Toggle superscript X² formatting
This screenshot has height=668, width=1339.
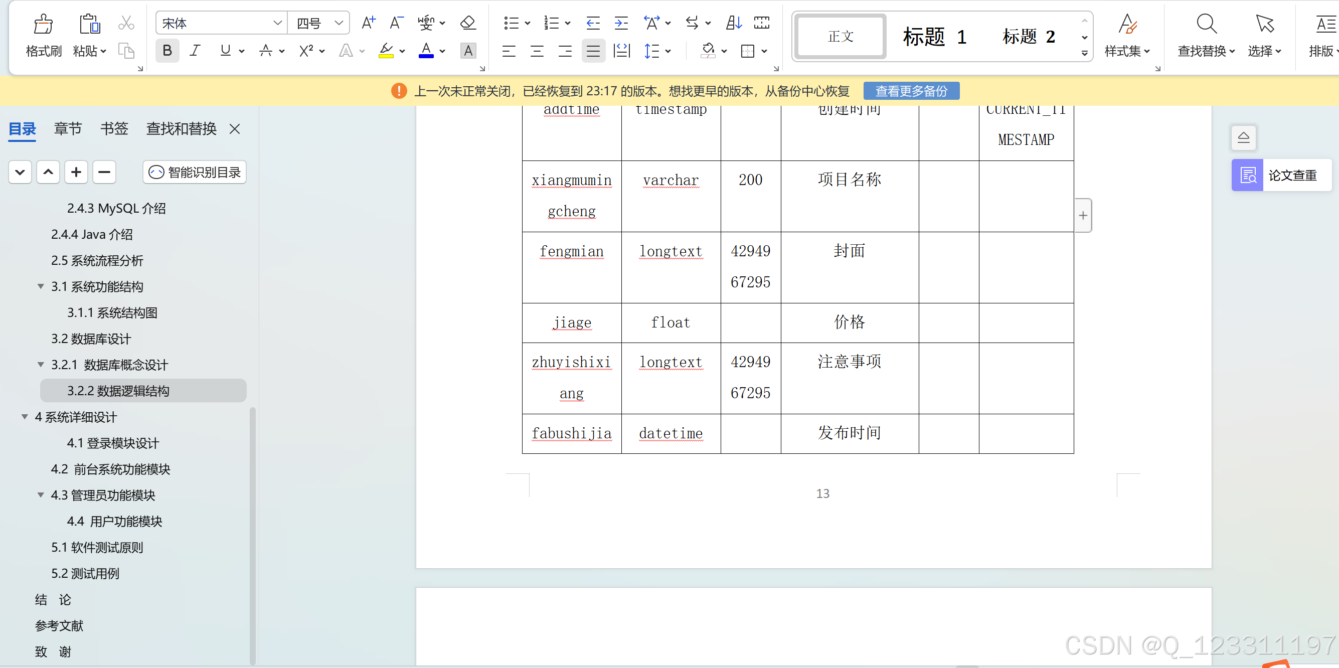point(305,51)
